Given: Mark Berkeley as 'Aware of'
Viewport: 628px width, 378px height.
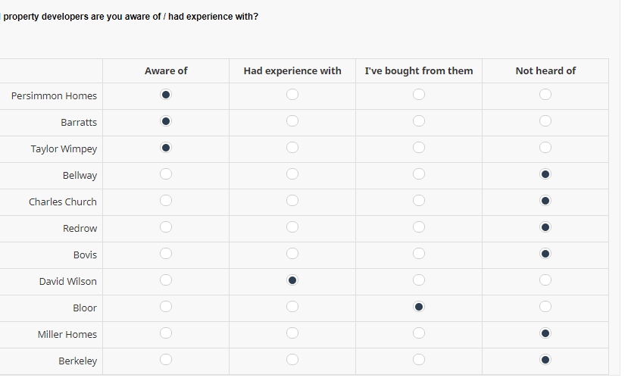Looking at the screenshot, I should point(166,360).
